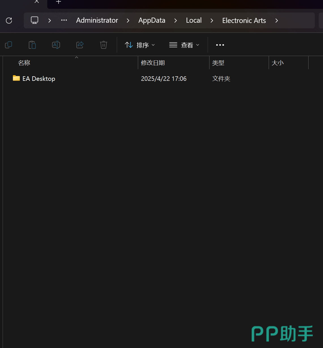
Task: Open the 排序 sort dropdown
Action: tap(140, 45)
